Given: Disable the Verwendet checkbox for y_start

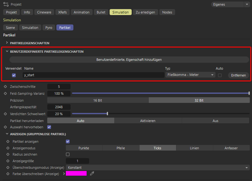Looking at the screenshot, I should [x=14, y=75].
